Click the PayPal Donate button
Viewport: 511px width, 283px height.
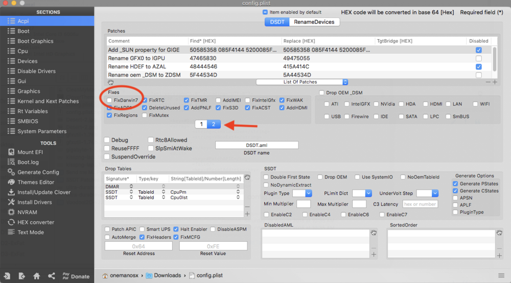[76, 276]
